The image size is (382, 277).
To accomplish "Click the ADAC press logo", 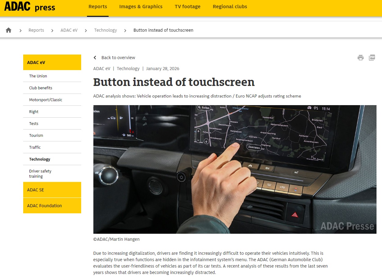I will (30, 7).
